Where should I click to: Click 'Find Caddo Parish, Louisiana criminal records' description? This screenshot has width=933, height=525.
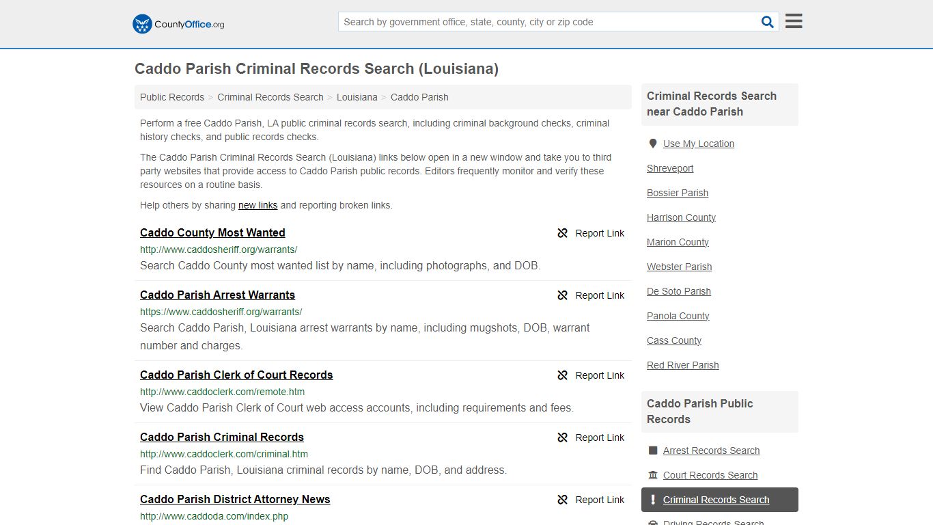(x=323, y=470)
